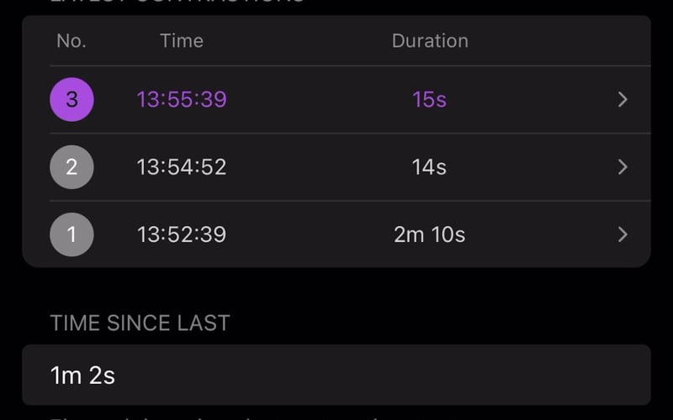Click the TIME SINCE LAST heading
Screen dimensions: 673x420
point(140,323)
